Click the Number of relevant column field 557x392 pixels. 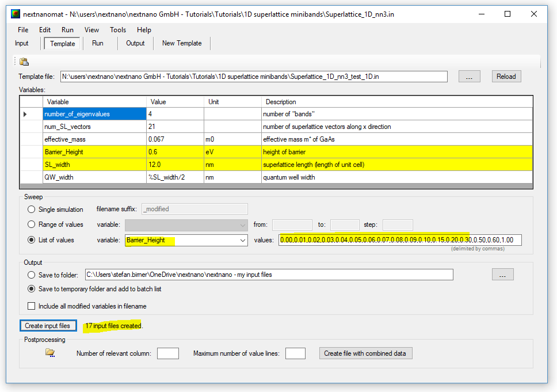pyautogui.click(x=167, y=353)
